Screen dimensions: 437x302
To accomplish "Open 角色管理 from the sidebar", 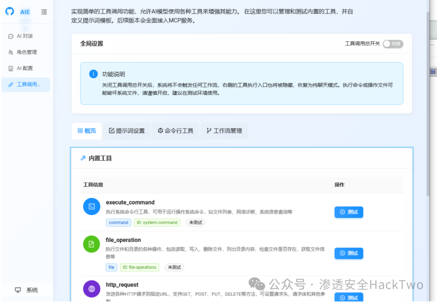I will pos(10,52).
